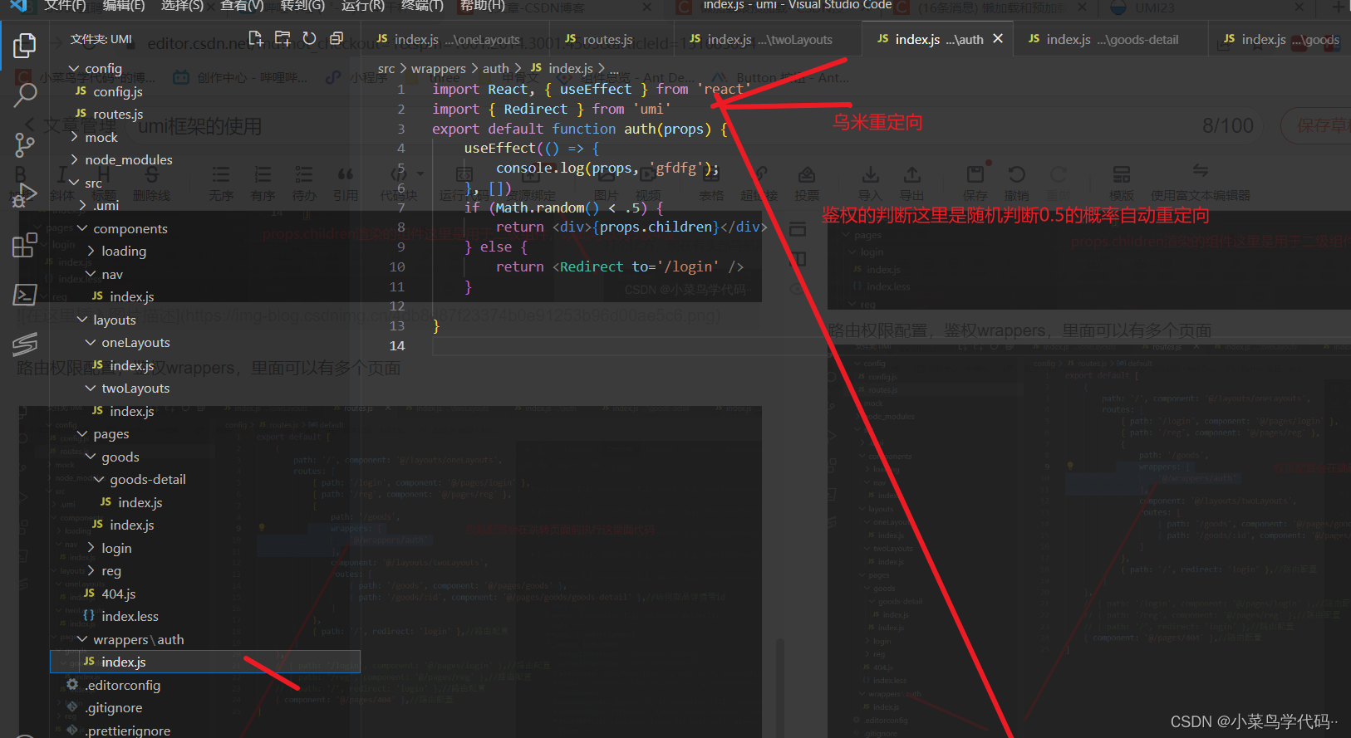Collapse the wrappers\auth folder
Image resolution: width=1351 pixels, height=738 pixels.
click(138, 639)
